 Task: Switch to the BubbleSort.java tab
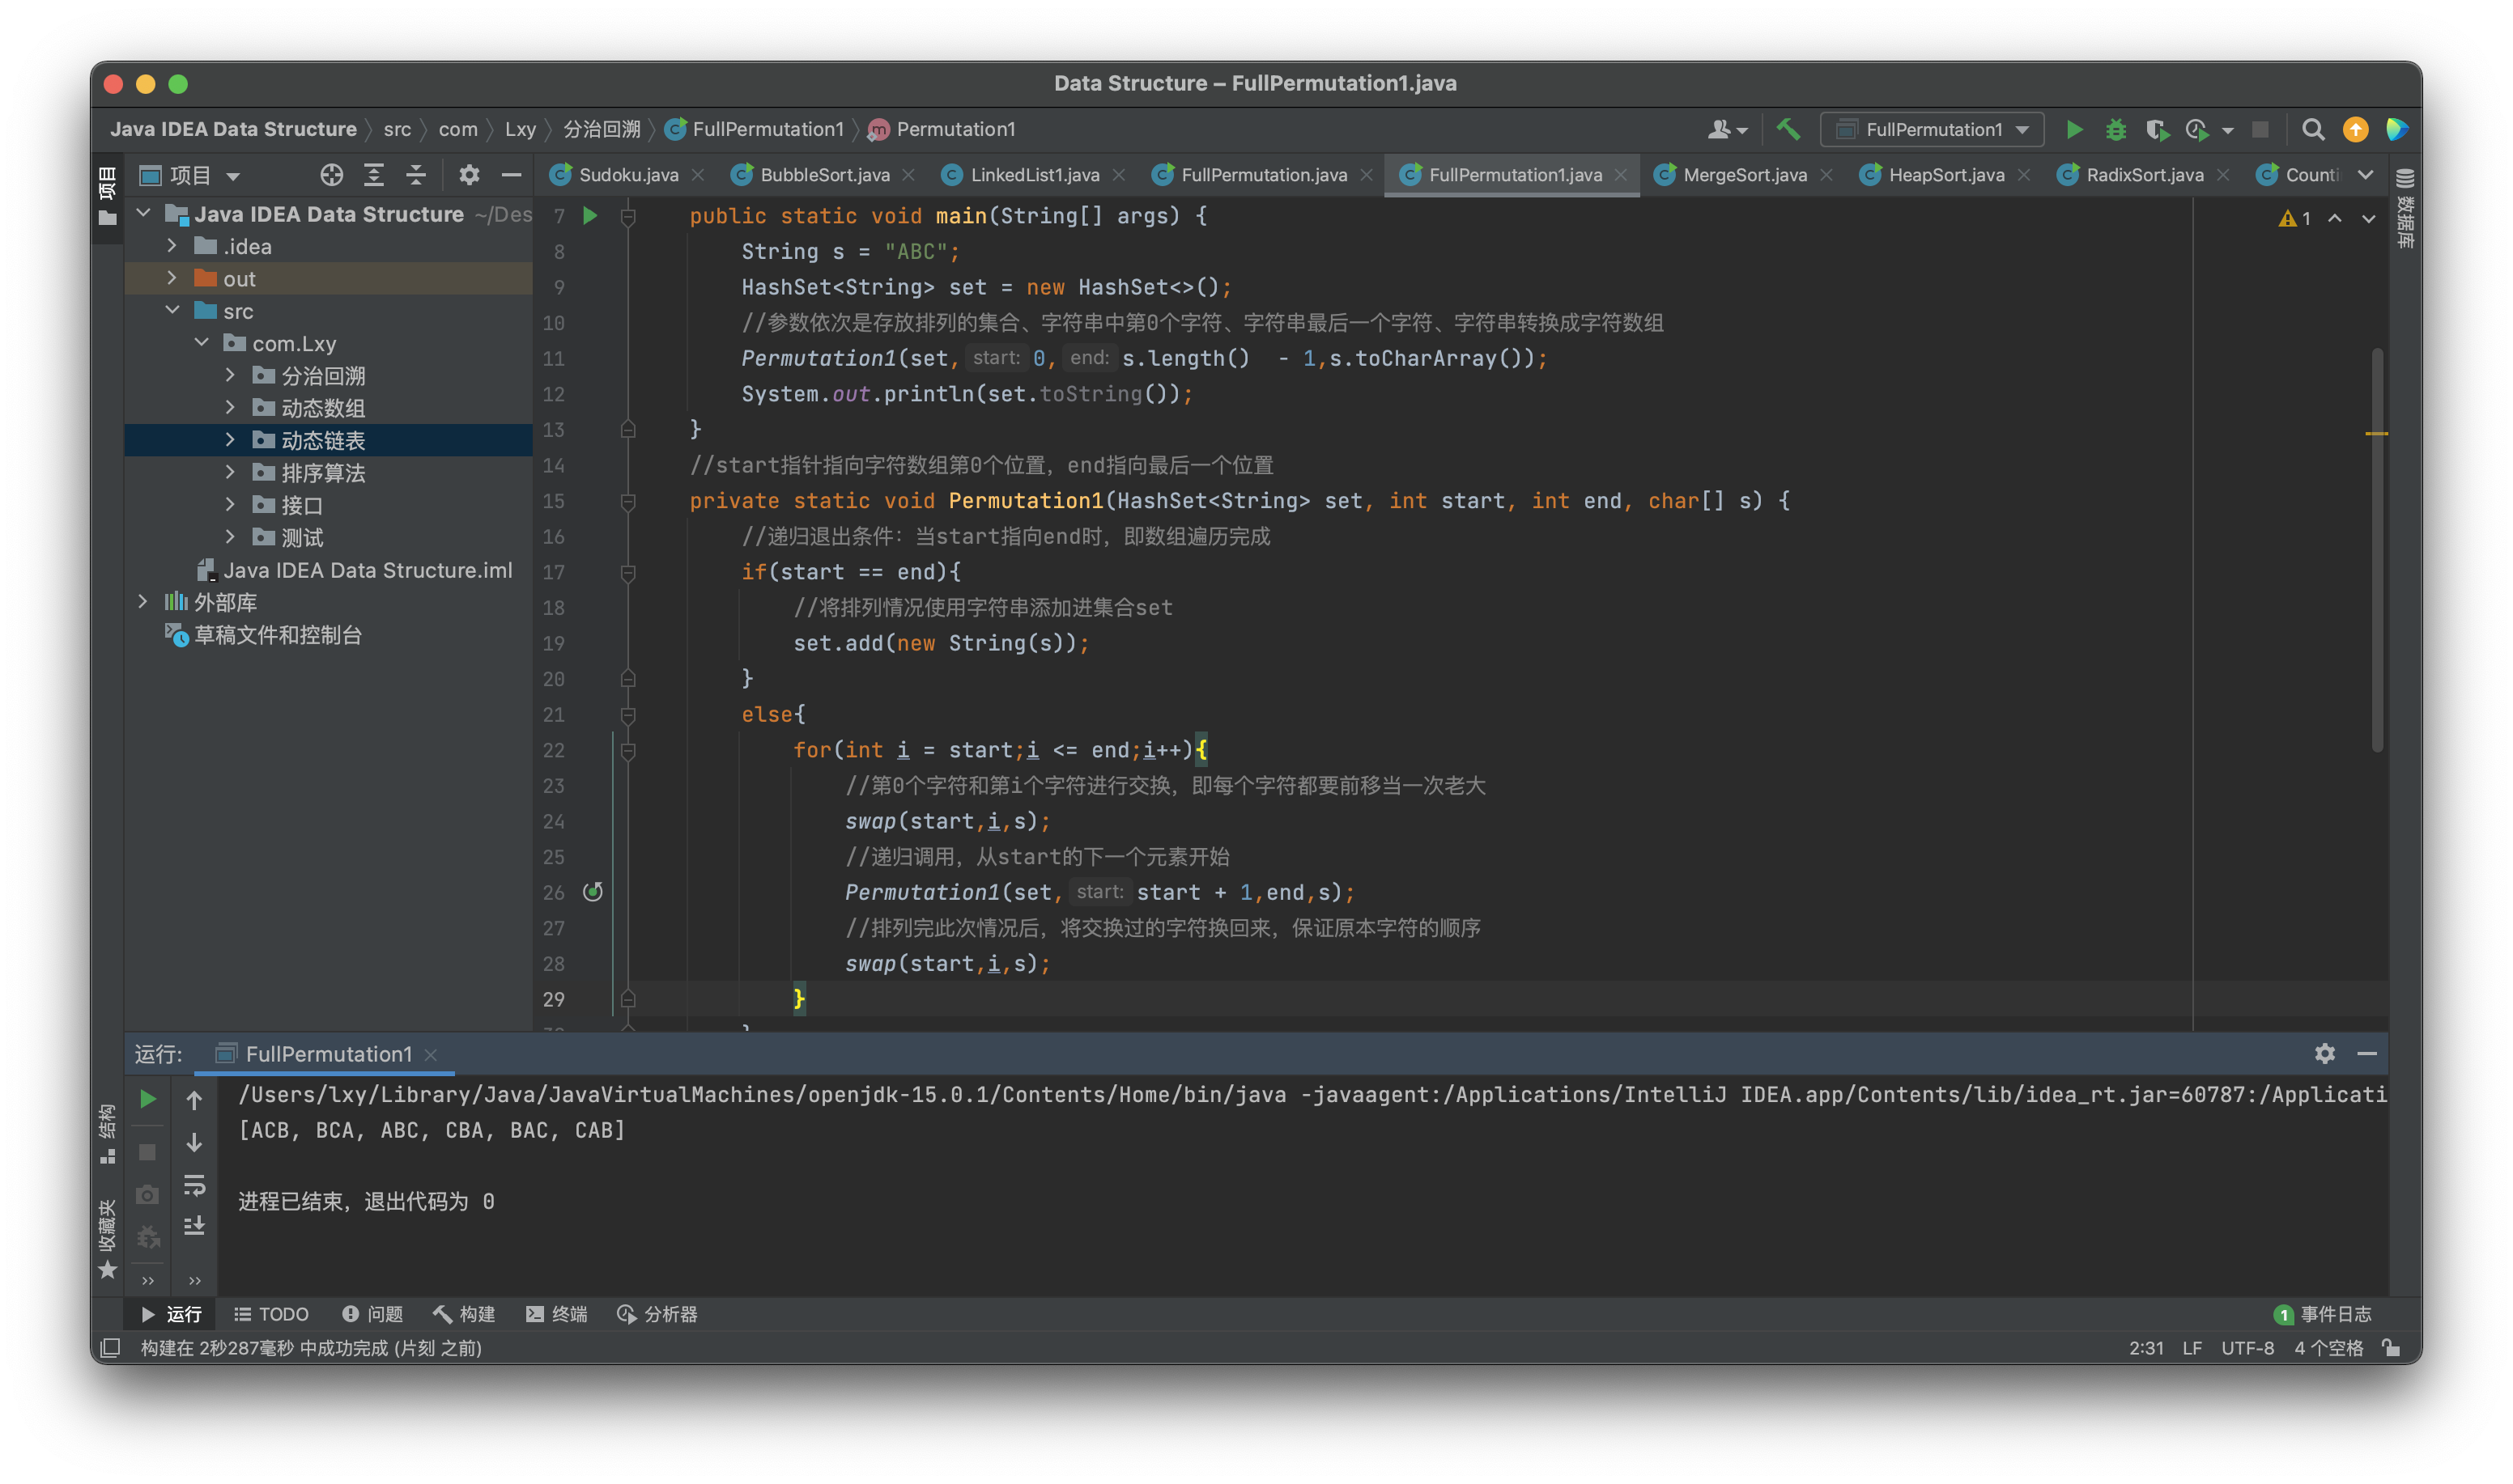823,175
